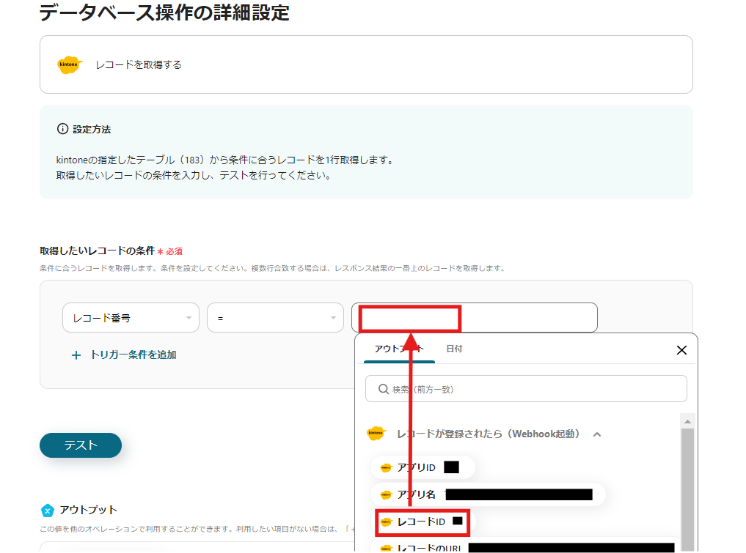The height and width of the screenshot is (553, 746).
Task: Switch to the 日付 tab
Action: [454, 349]
